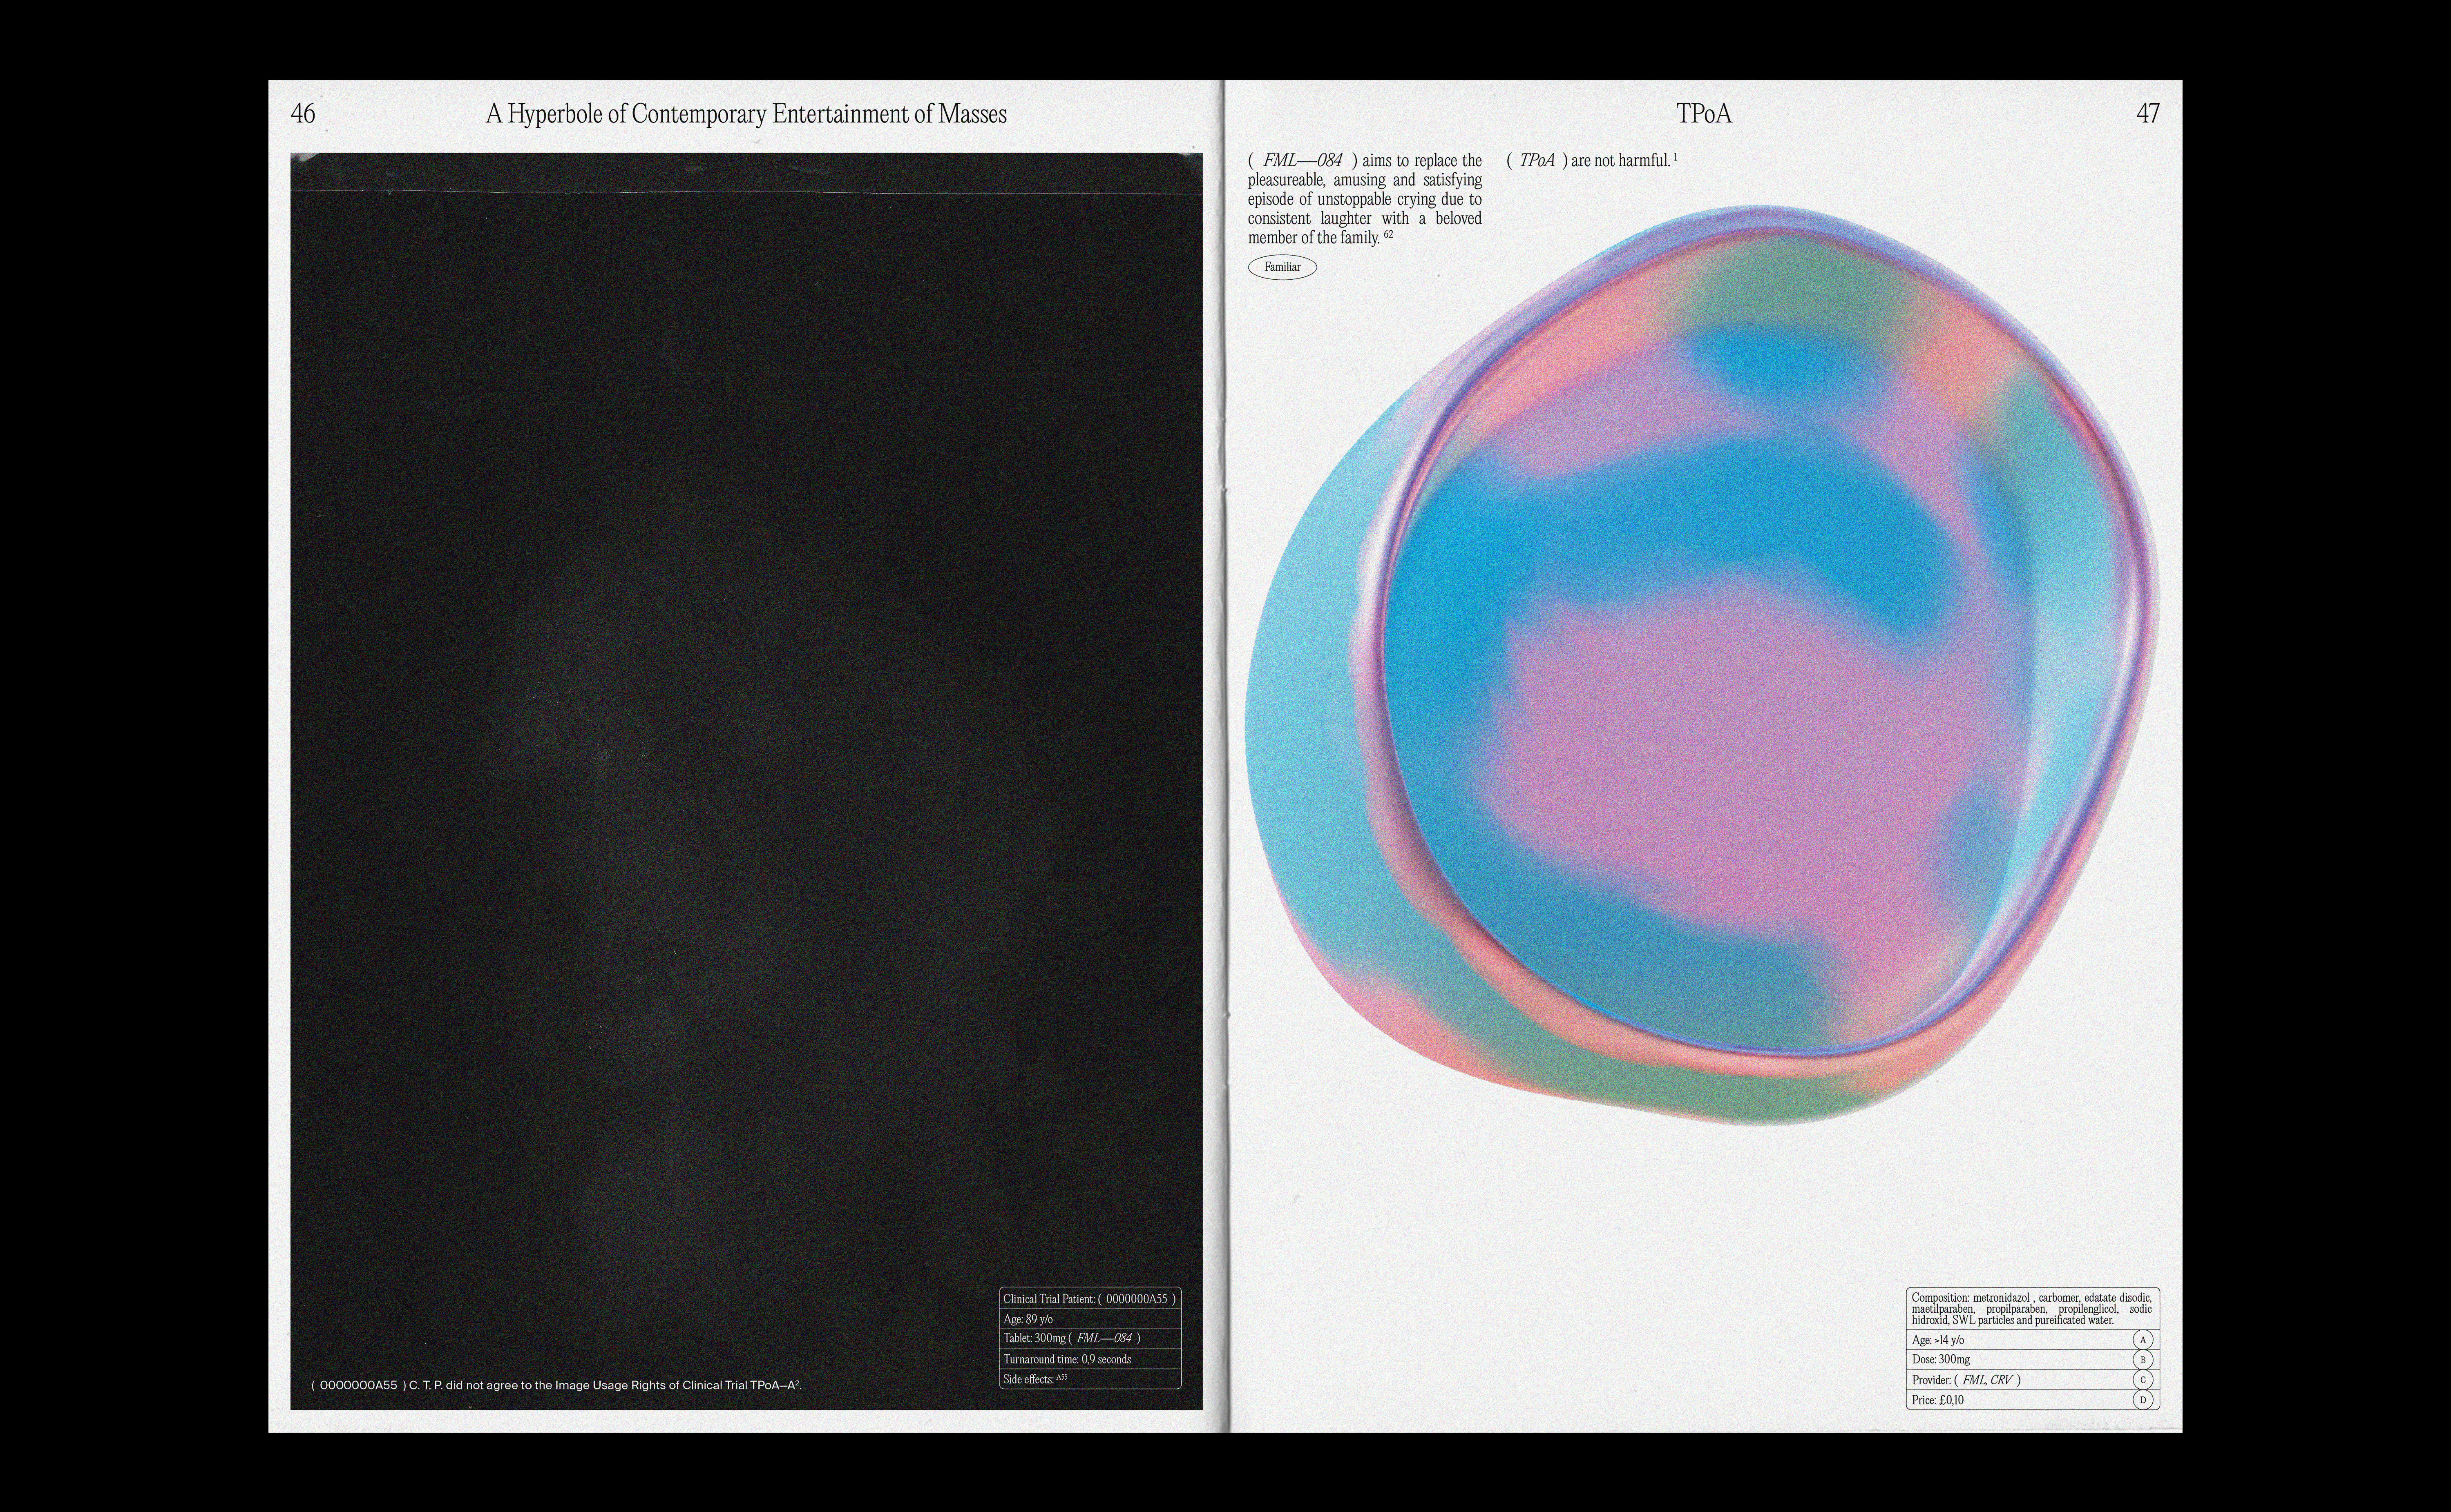
Task: Click page number 47
Action: pos(2148,114)
